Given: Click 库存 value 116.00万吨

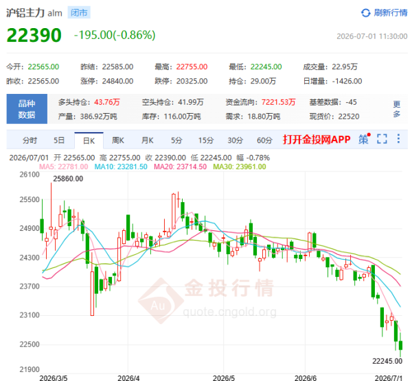Looking at the screenshot, I should pos(183,116).
